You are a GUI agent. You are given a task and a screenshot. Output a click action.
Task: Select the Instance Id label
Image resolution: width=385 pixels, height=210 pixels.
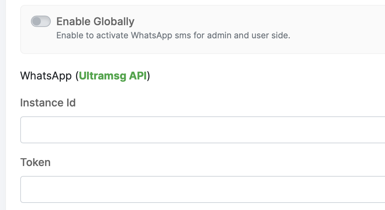pyautogui.click(x=48, y=103)
